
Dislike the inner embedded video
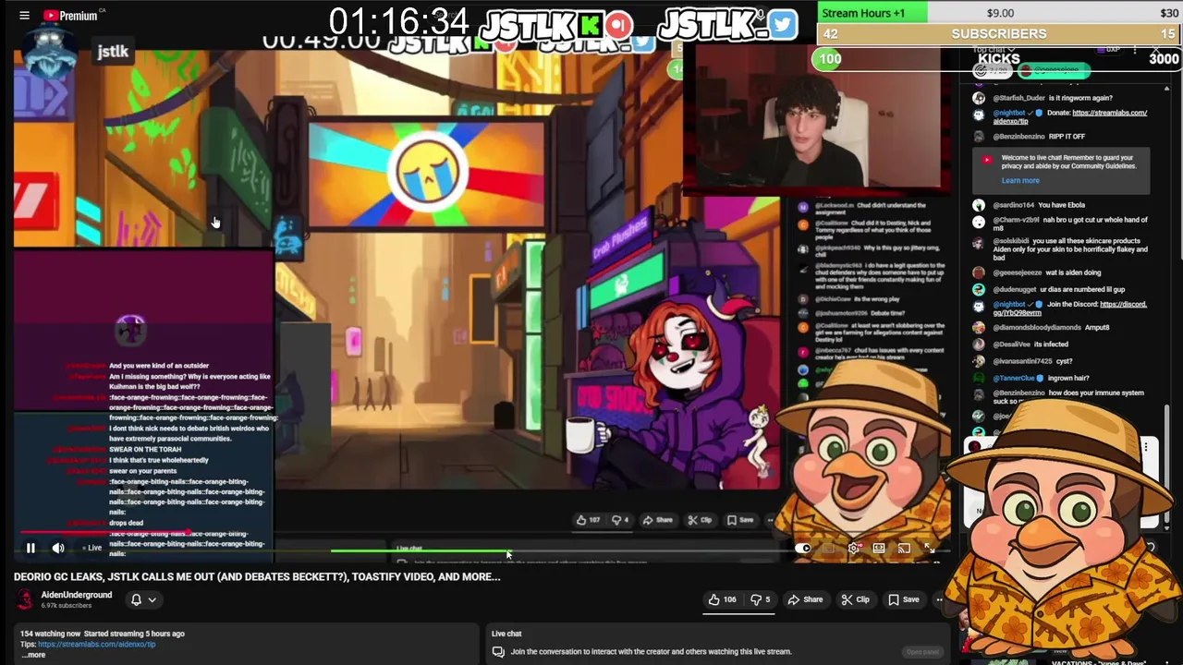click(620, 520)
